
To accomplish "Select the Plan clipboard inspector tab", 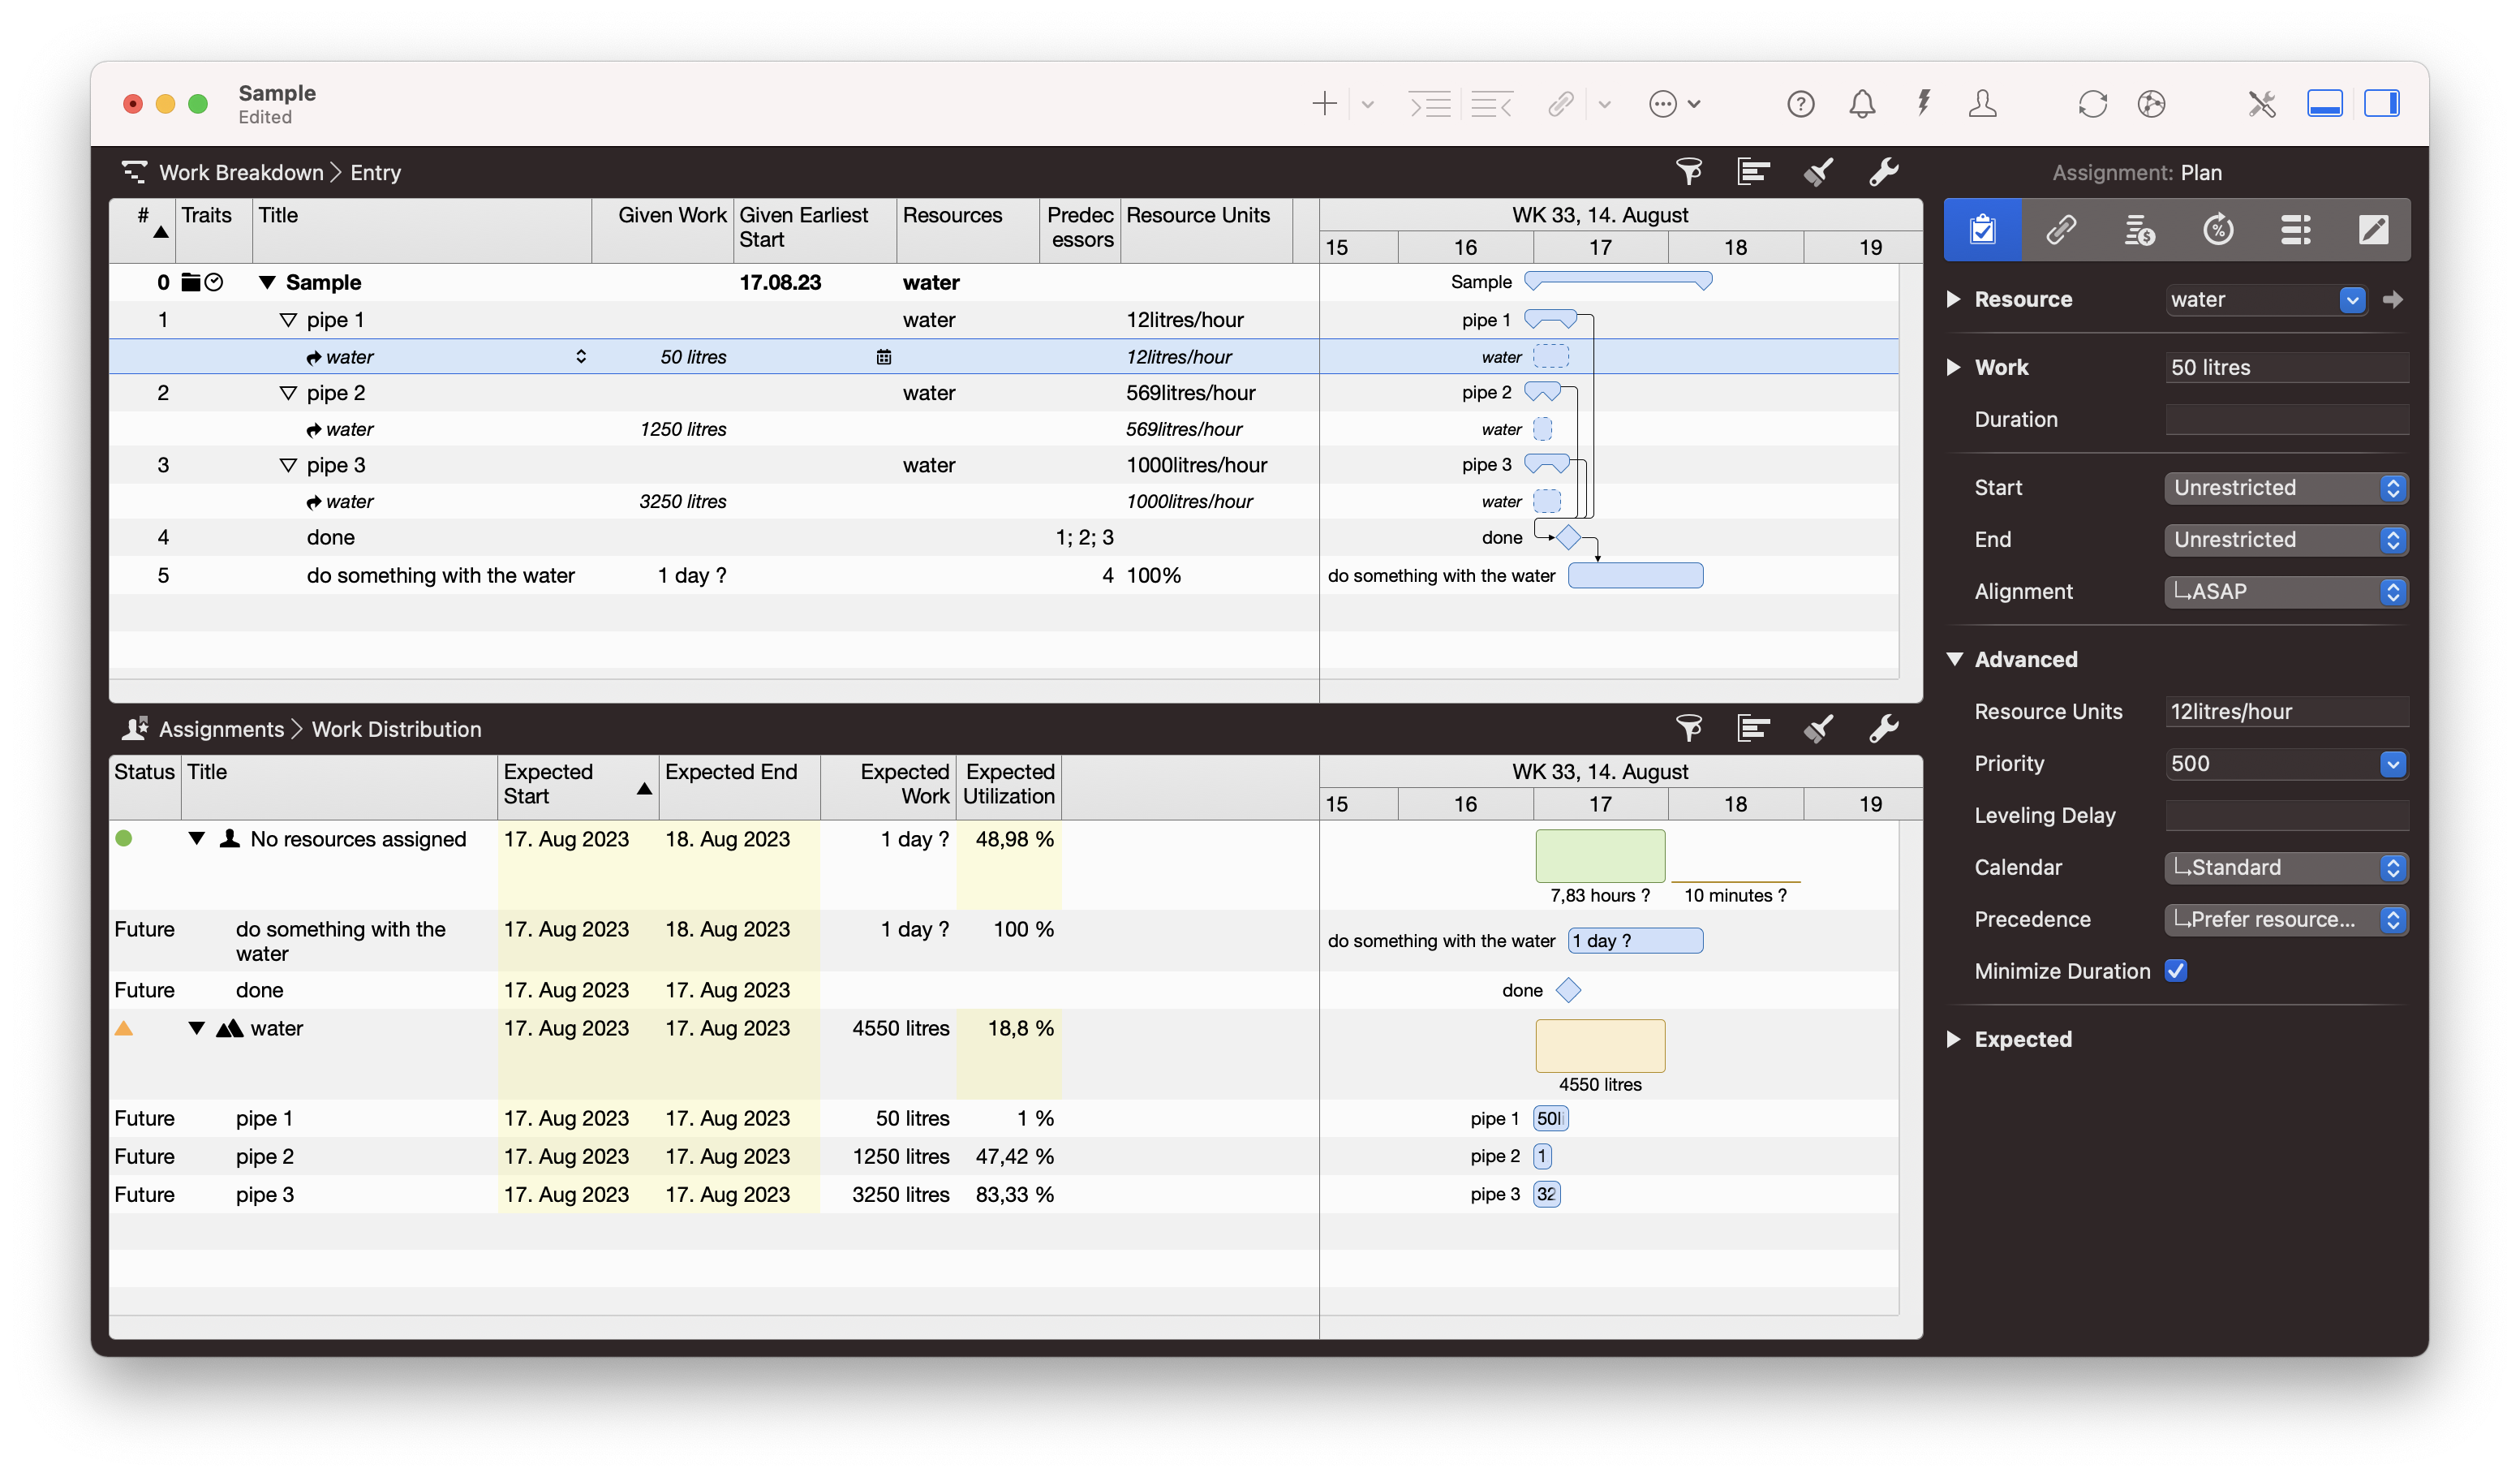I will coord(1982,230).
